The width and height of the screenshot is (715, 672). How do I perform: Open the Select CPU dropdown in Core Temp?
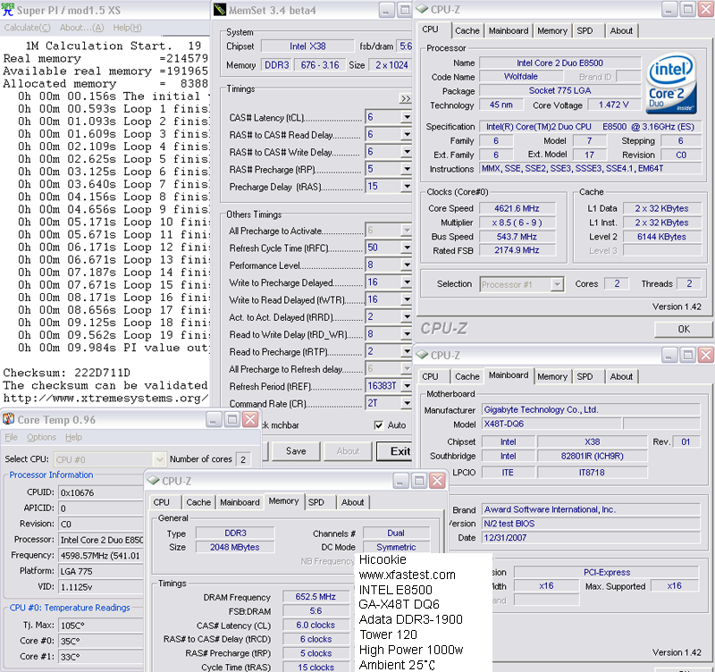pyautogui.click(x=159, y=459)
